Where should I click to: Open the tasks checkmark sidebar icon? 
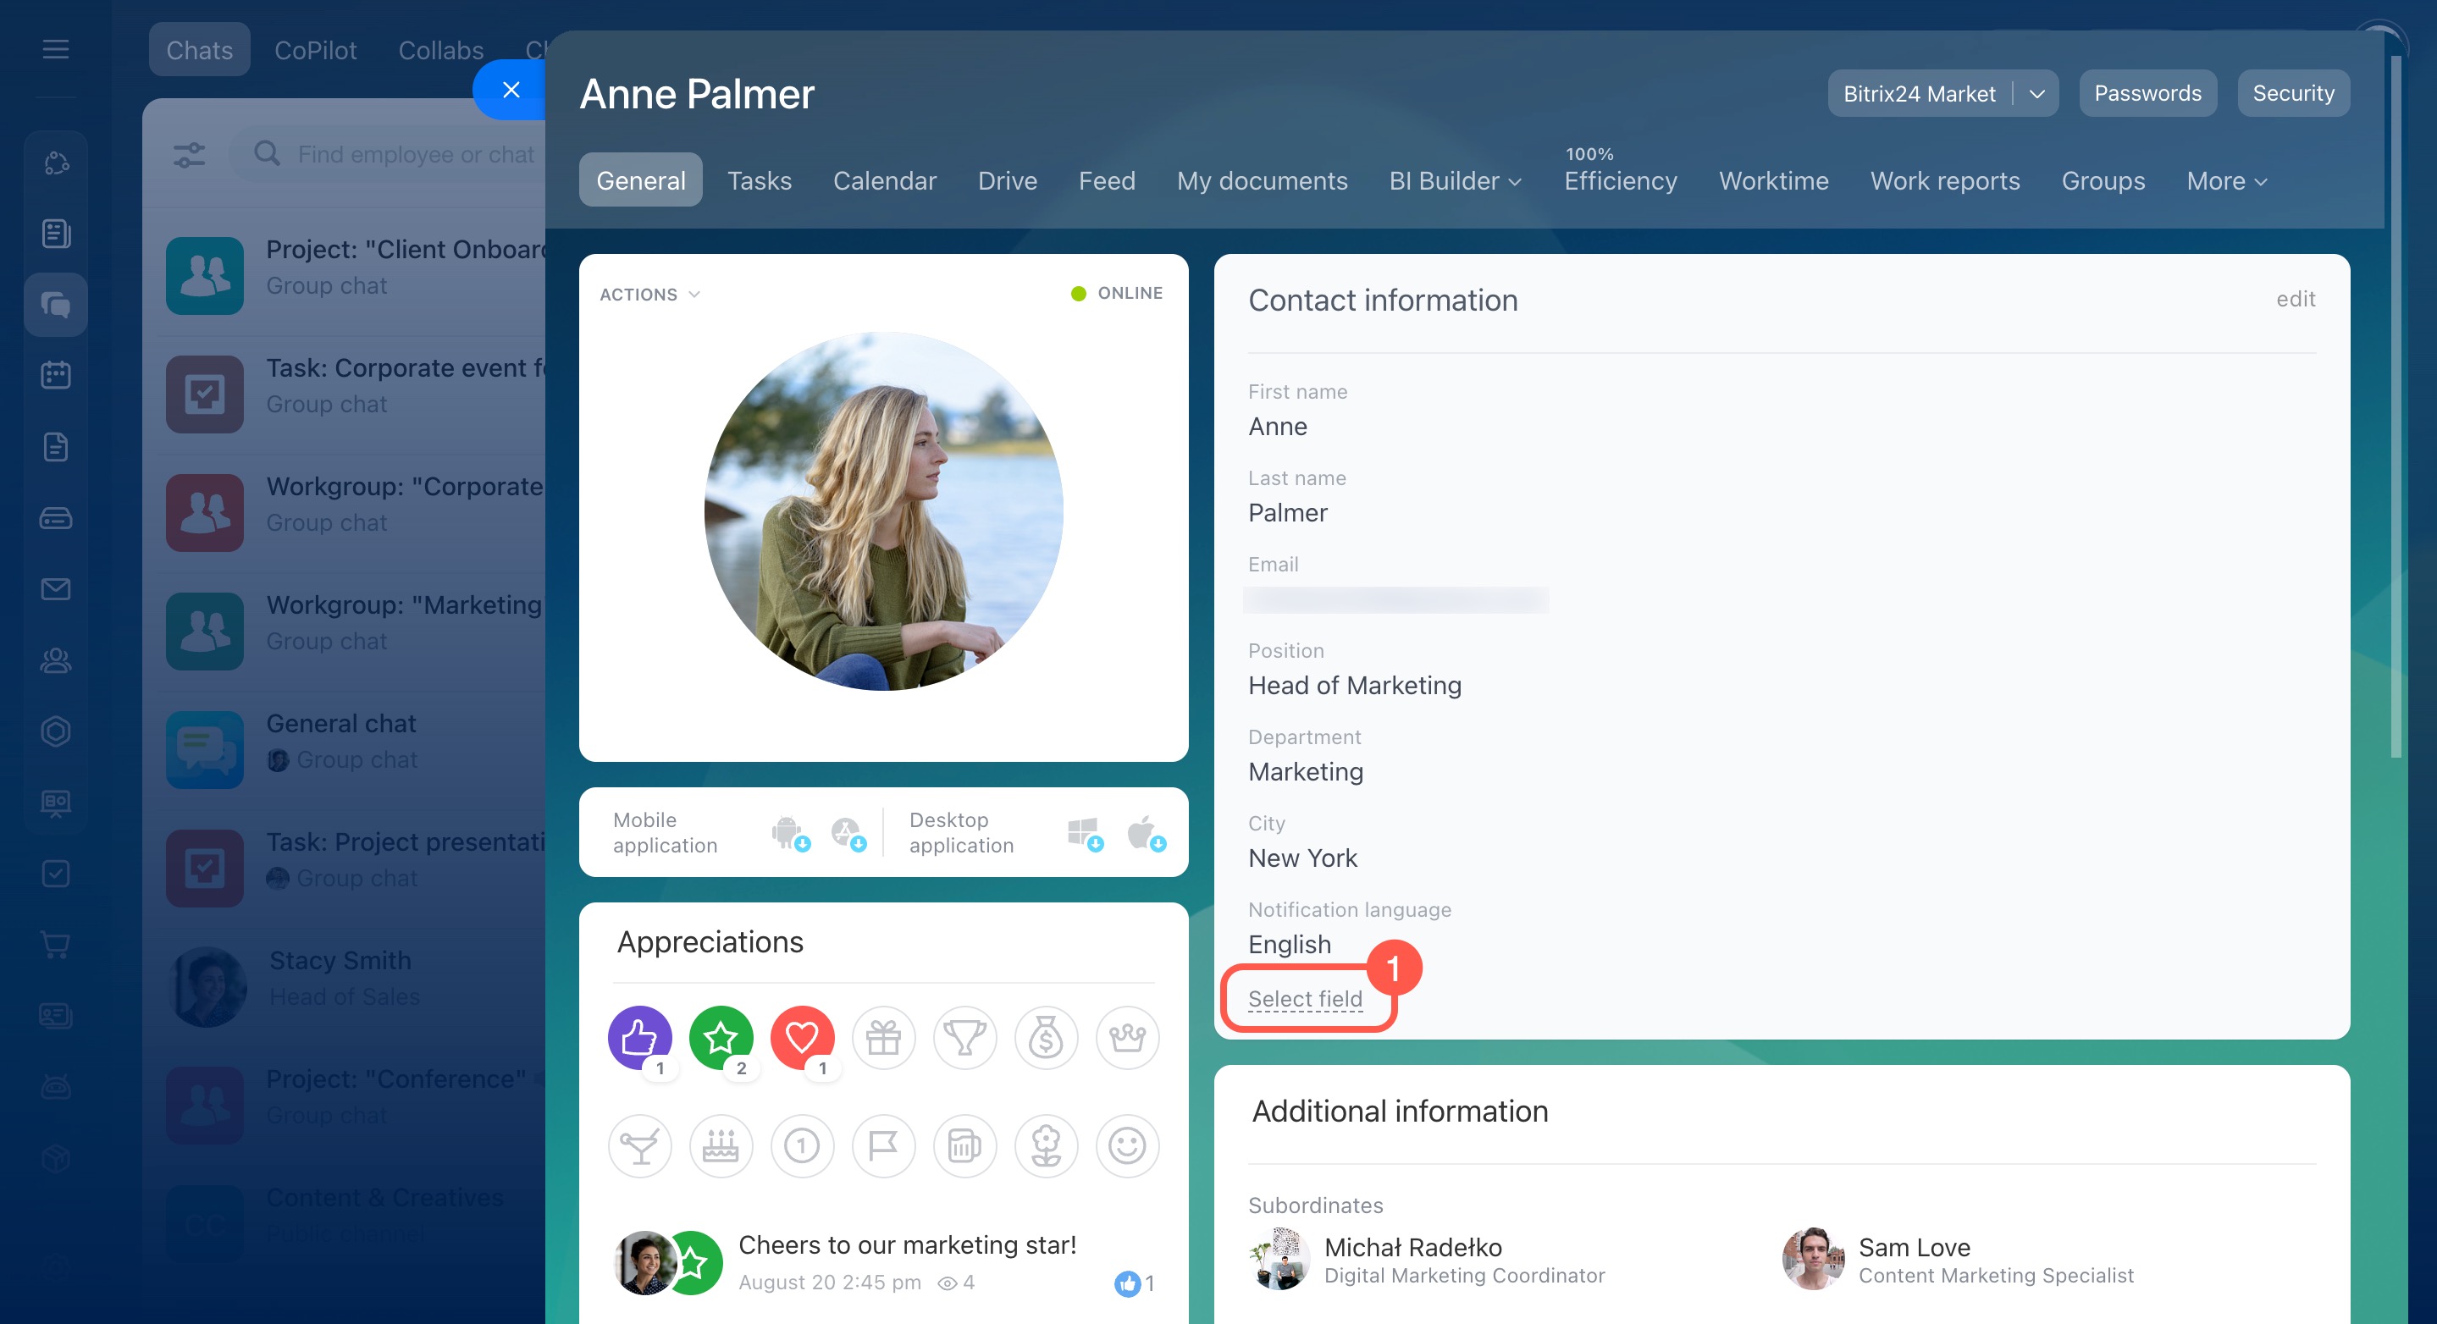coord(56,874)
